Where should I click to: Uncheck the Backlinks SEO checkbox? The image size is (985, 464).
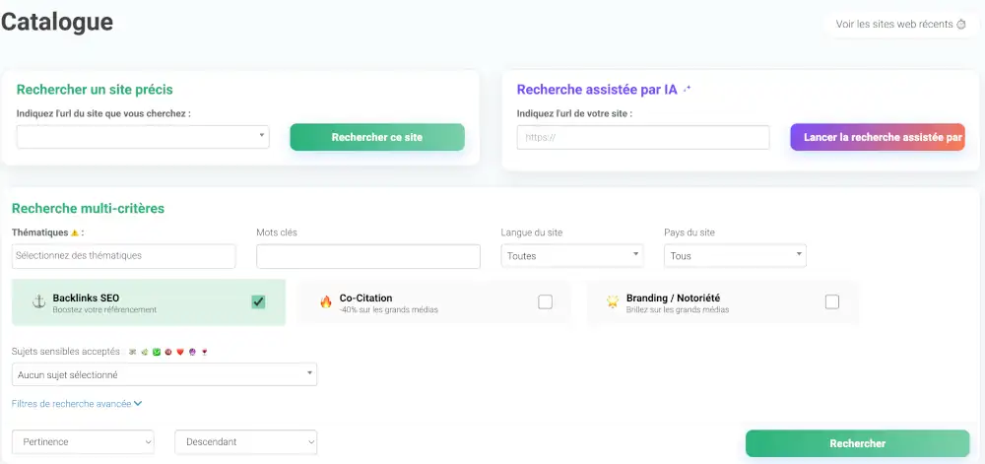click(258, 302)
